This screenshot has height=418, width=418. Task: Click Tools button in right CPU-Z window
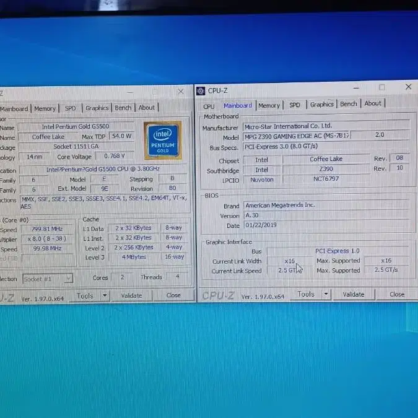pyautogui.click(x=306, y=294)
